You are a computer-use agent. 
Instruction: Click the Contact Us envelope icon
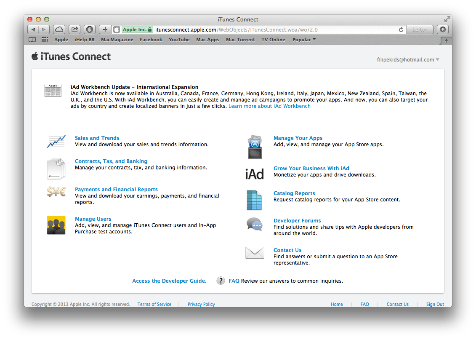(255, 253)
